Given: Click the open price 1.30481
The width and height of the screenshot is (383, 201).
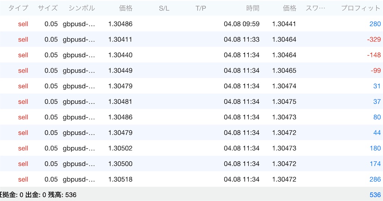Looking at the screenshot, I should pyautogui.click(x=120, y=102).
